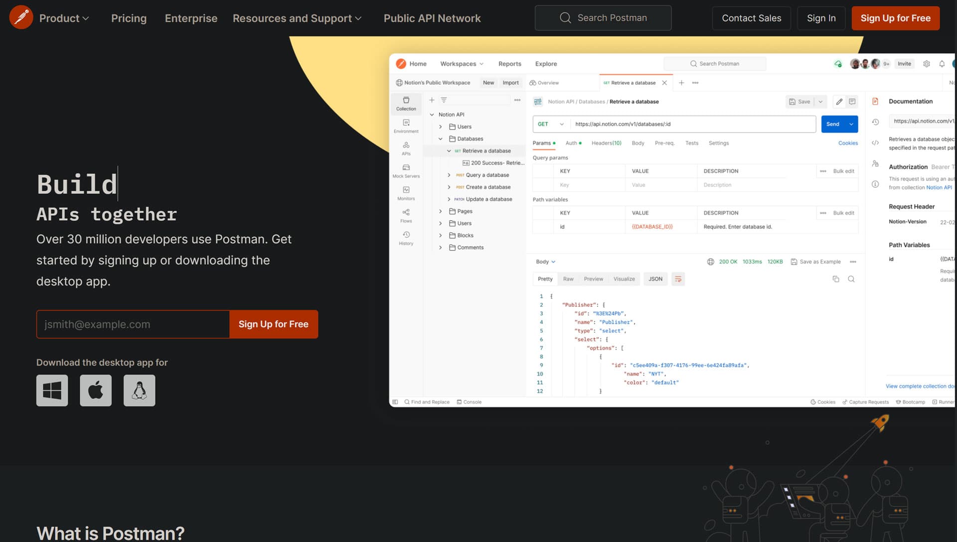Enable the Visualize response view

point(624,279)
